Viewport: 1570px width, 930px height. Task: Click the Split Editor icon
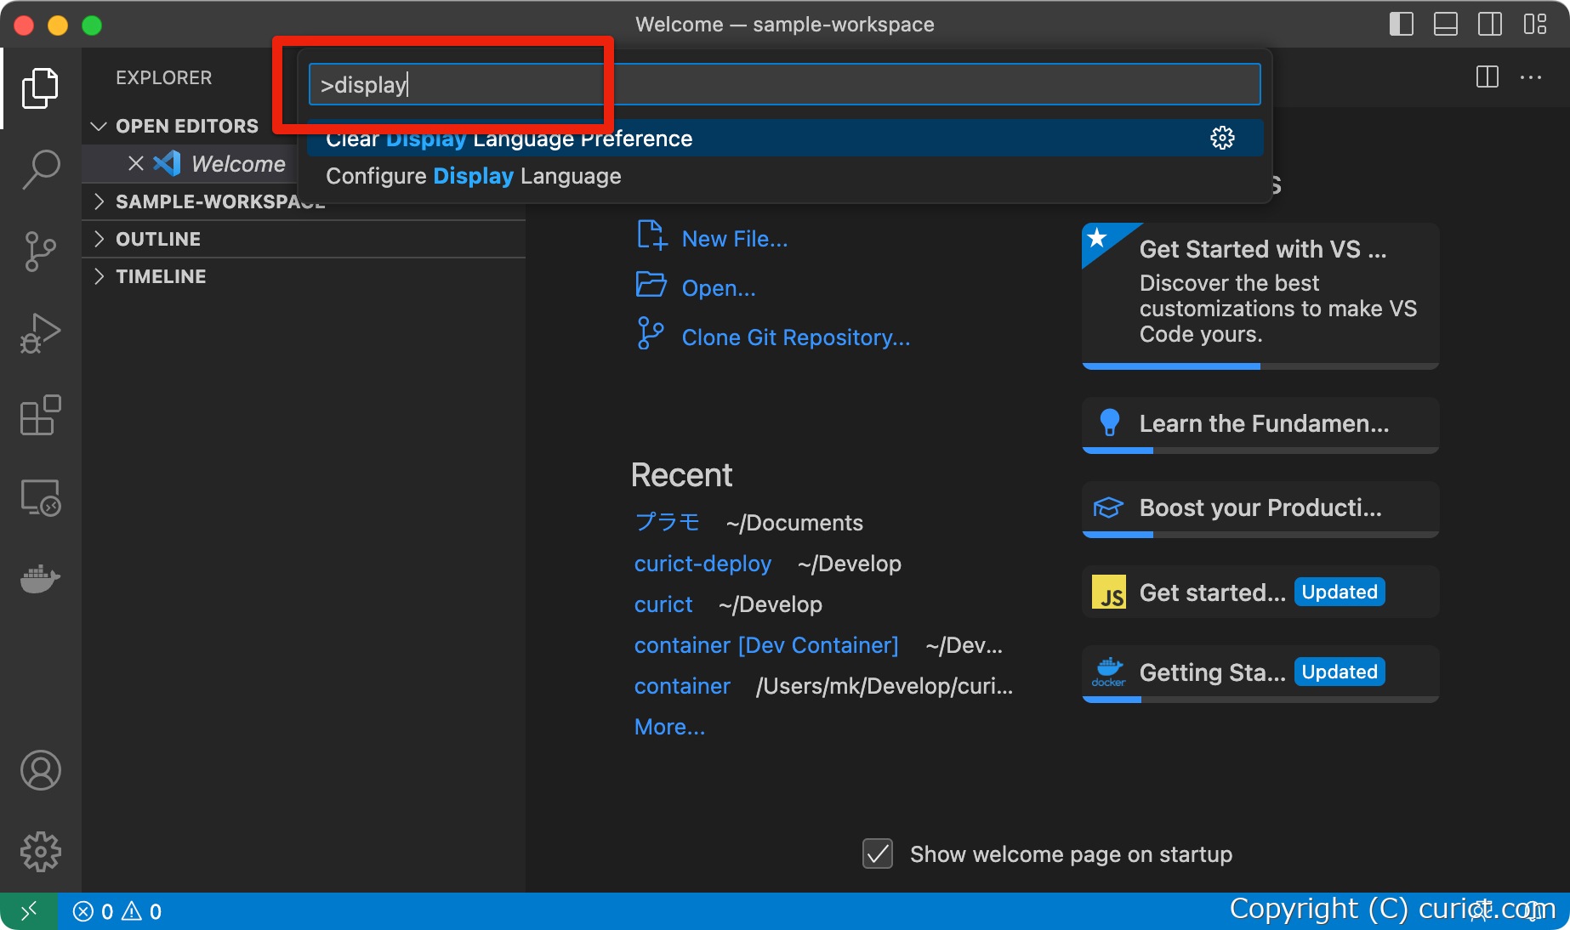1488,77
